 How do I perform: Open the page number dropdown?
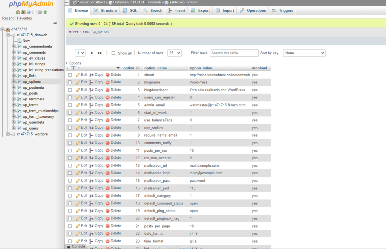tap(80, 53)
